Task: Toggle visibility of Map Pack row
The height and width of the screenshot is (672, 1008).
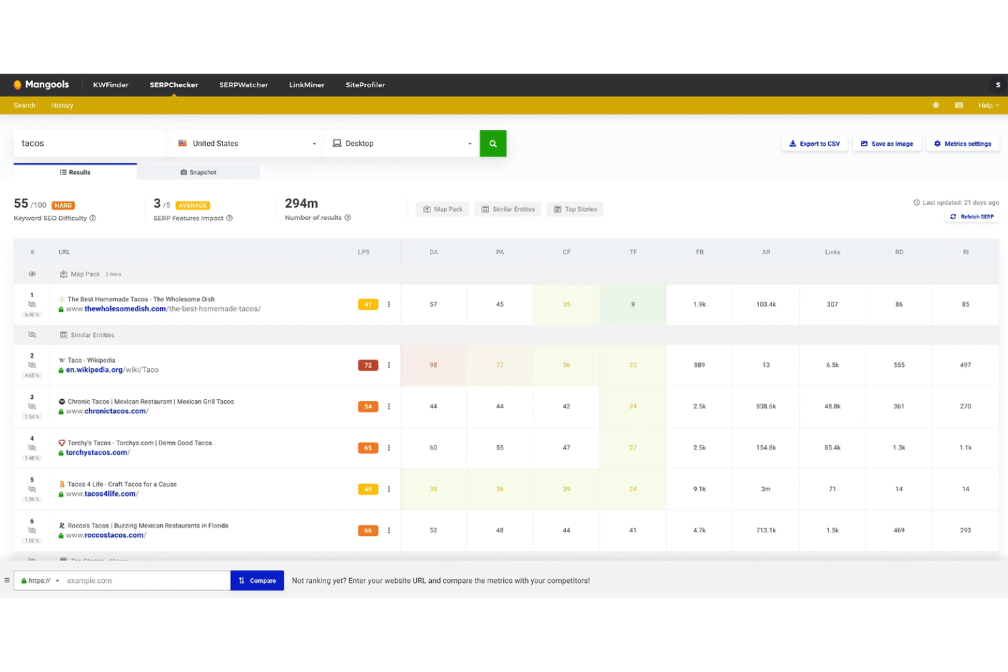Action: 32,274
